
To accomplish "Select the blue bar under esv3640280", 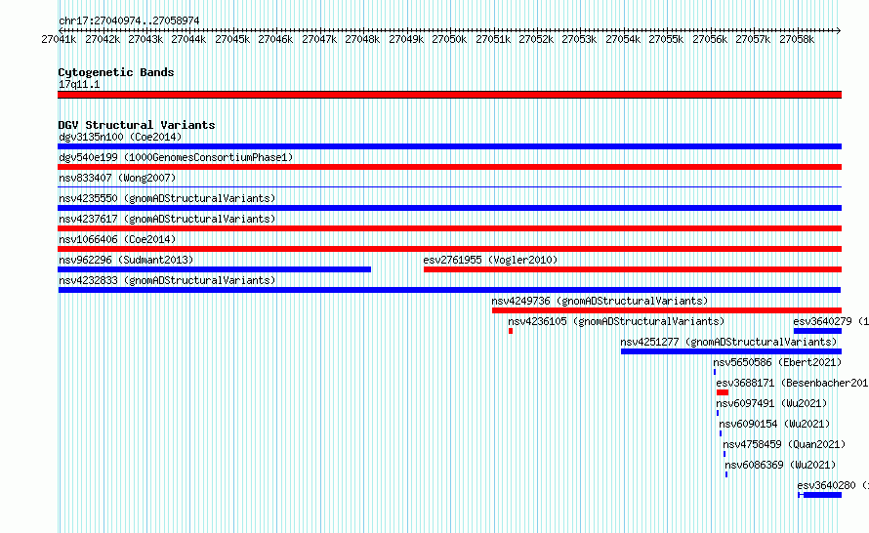I will [x=820, y=495].
